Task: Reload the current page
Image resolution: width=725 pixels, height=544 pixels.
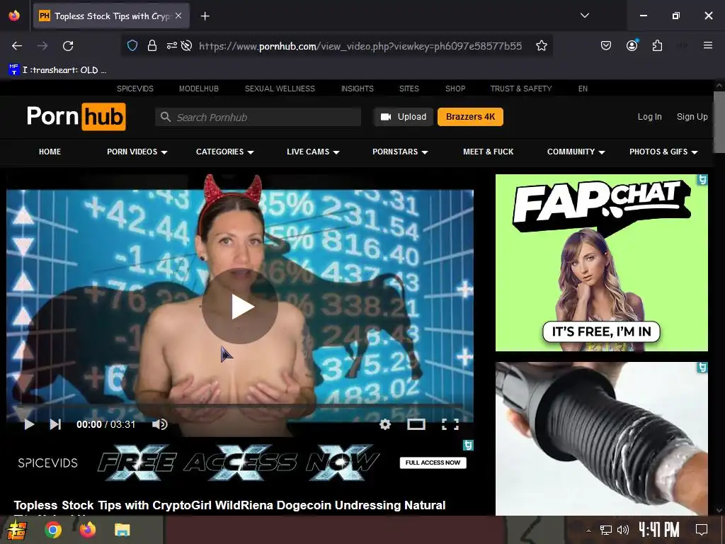Action: click(x=68, y=46)
